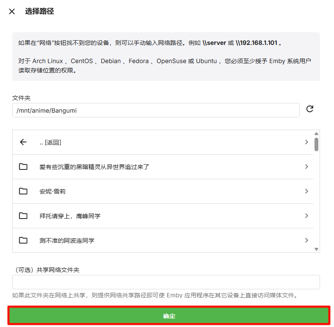The width and height of the screenshot is (334, 327).
Task: Open the 安妮·雪莉 folder entry
Action: tap(52, 191)
